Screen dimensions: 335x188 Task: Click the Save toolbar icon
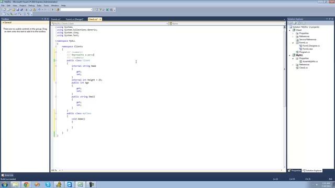click(x=17, y=10)
